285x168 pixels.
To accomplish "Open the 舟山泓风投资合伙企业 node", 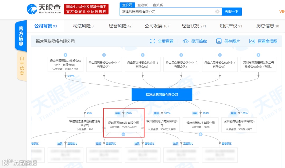I will (x=104, y=64).
